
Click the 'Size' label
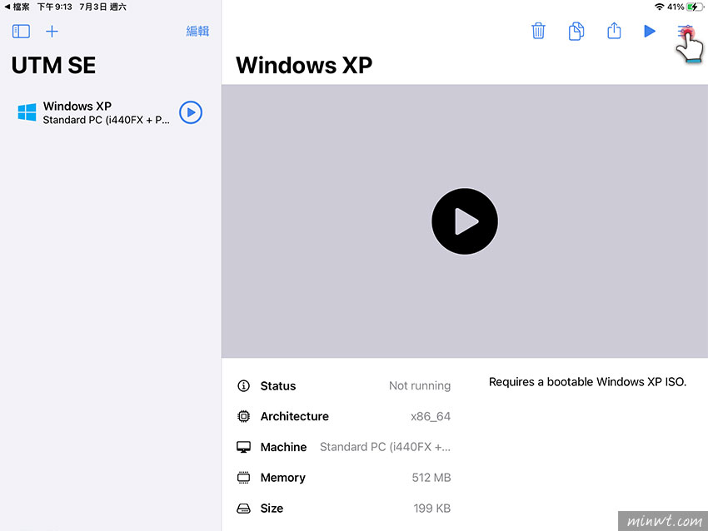(272, 509)
